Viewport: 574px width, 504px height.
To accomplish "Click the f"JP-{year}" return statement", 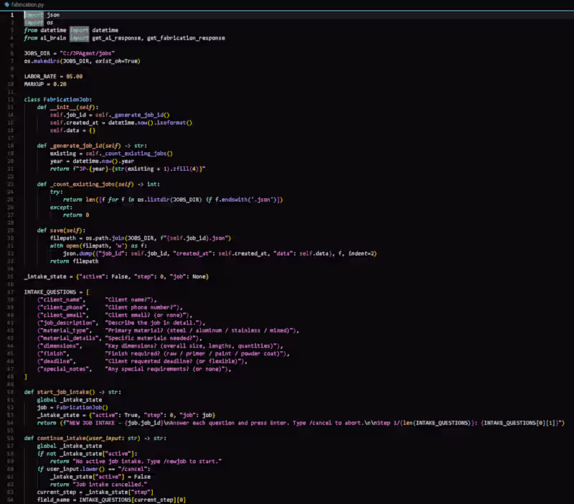I will point(128,169).
